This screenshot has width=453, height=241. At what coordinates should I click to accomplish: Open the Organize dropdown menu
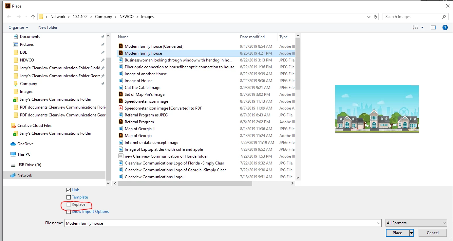click(x=18, y=27)
